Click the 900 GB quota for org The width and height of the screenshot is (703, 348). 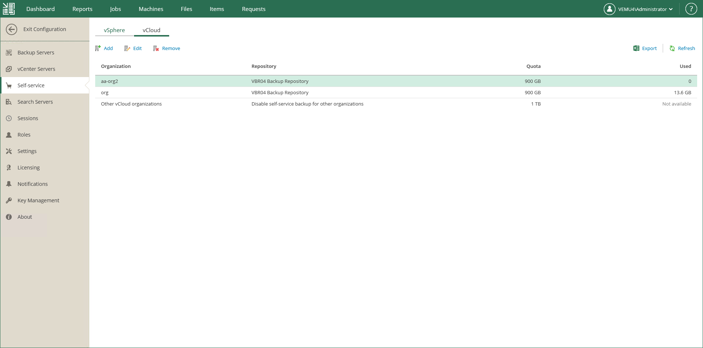click(533, 92)
